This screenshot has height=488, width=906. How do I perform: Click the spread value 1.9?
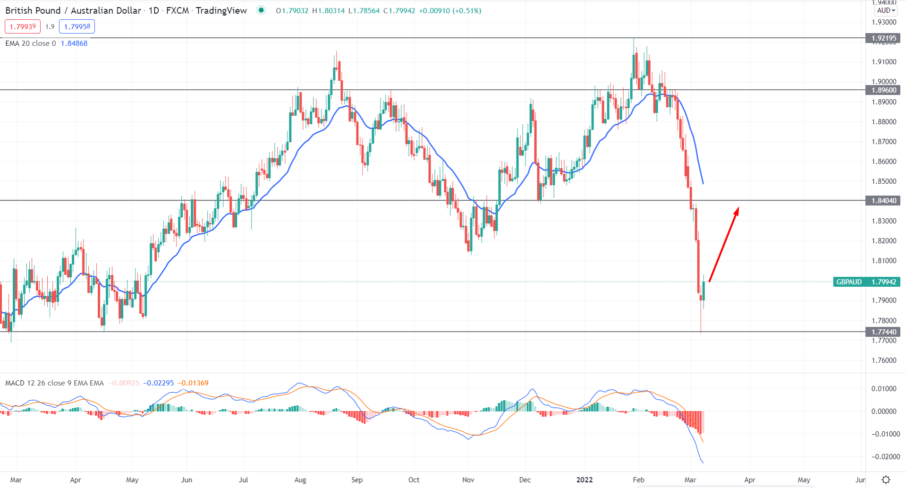point(50,26)
